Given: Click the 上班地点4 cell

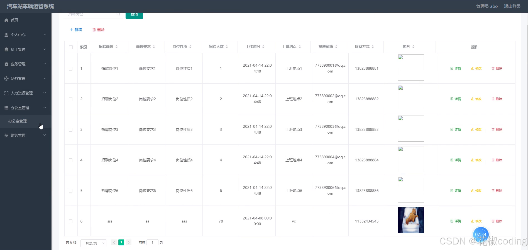Looking at the screenshot, I should tap(294, 160).
